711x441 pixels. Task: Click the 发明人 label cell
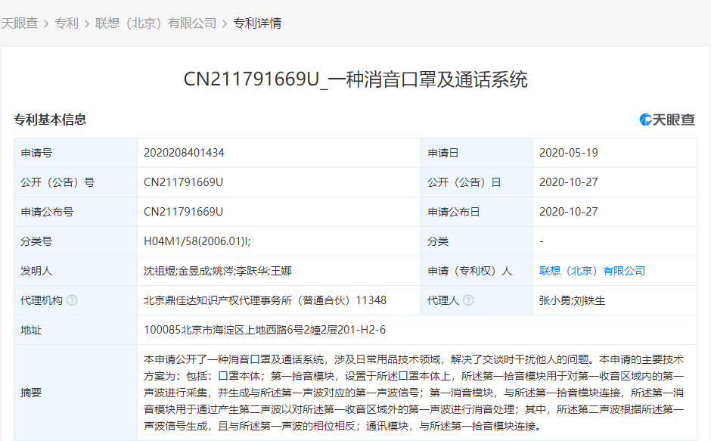point(76,271)
